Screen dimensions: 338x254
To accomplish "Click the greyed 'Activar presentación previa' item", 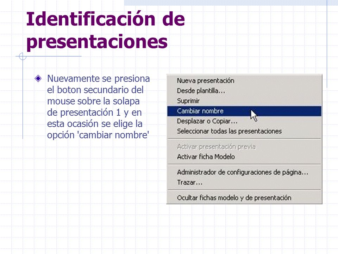I will tap(244, 147).
